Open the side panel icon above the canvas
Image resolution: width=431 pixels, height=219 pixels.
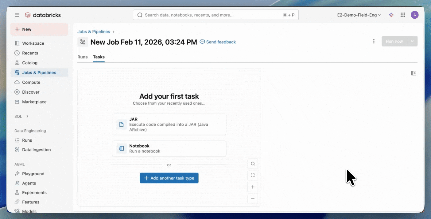414,73
